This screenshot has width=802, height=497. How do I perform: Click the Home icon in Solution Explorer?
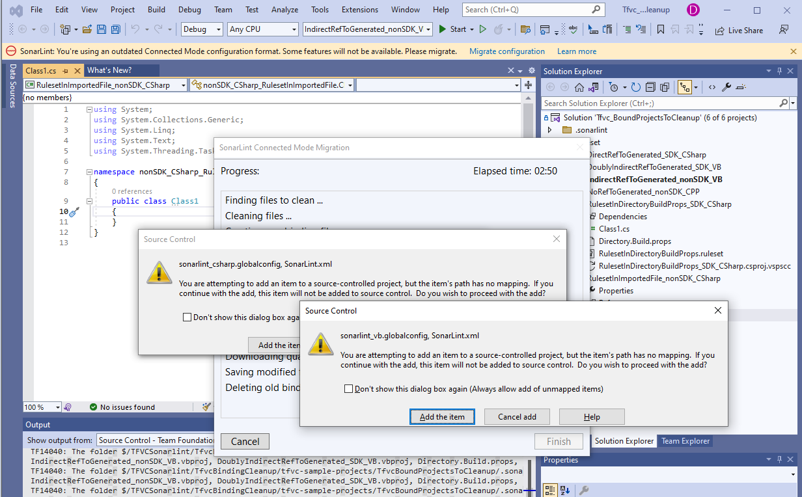(x=579, y=87)
